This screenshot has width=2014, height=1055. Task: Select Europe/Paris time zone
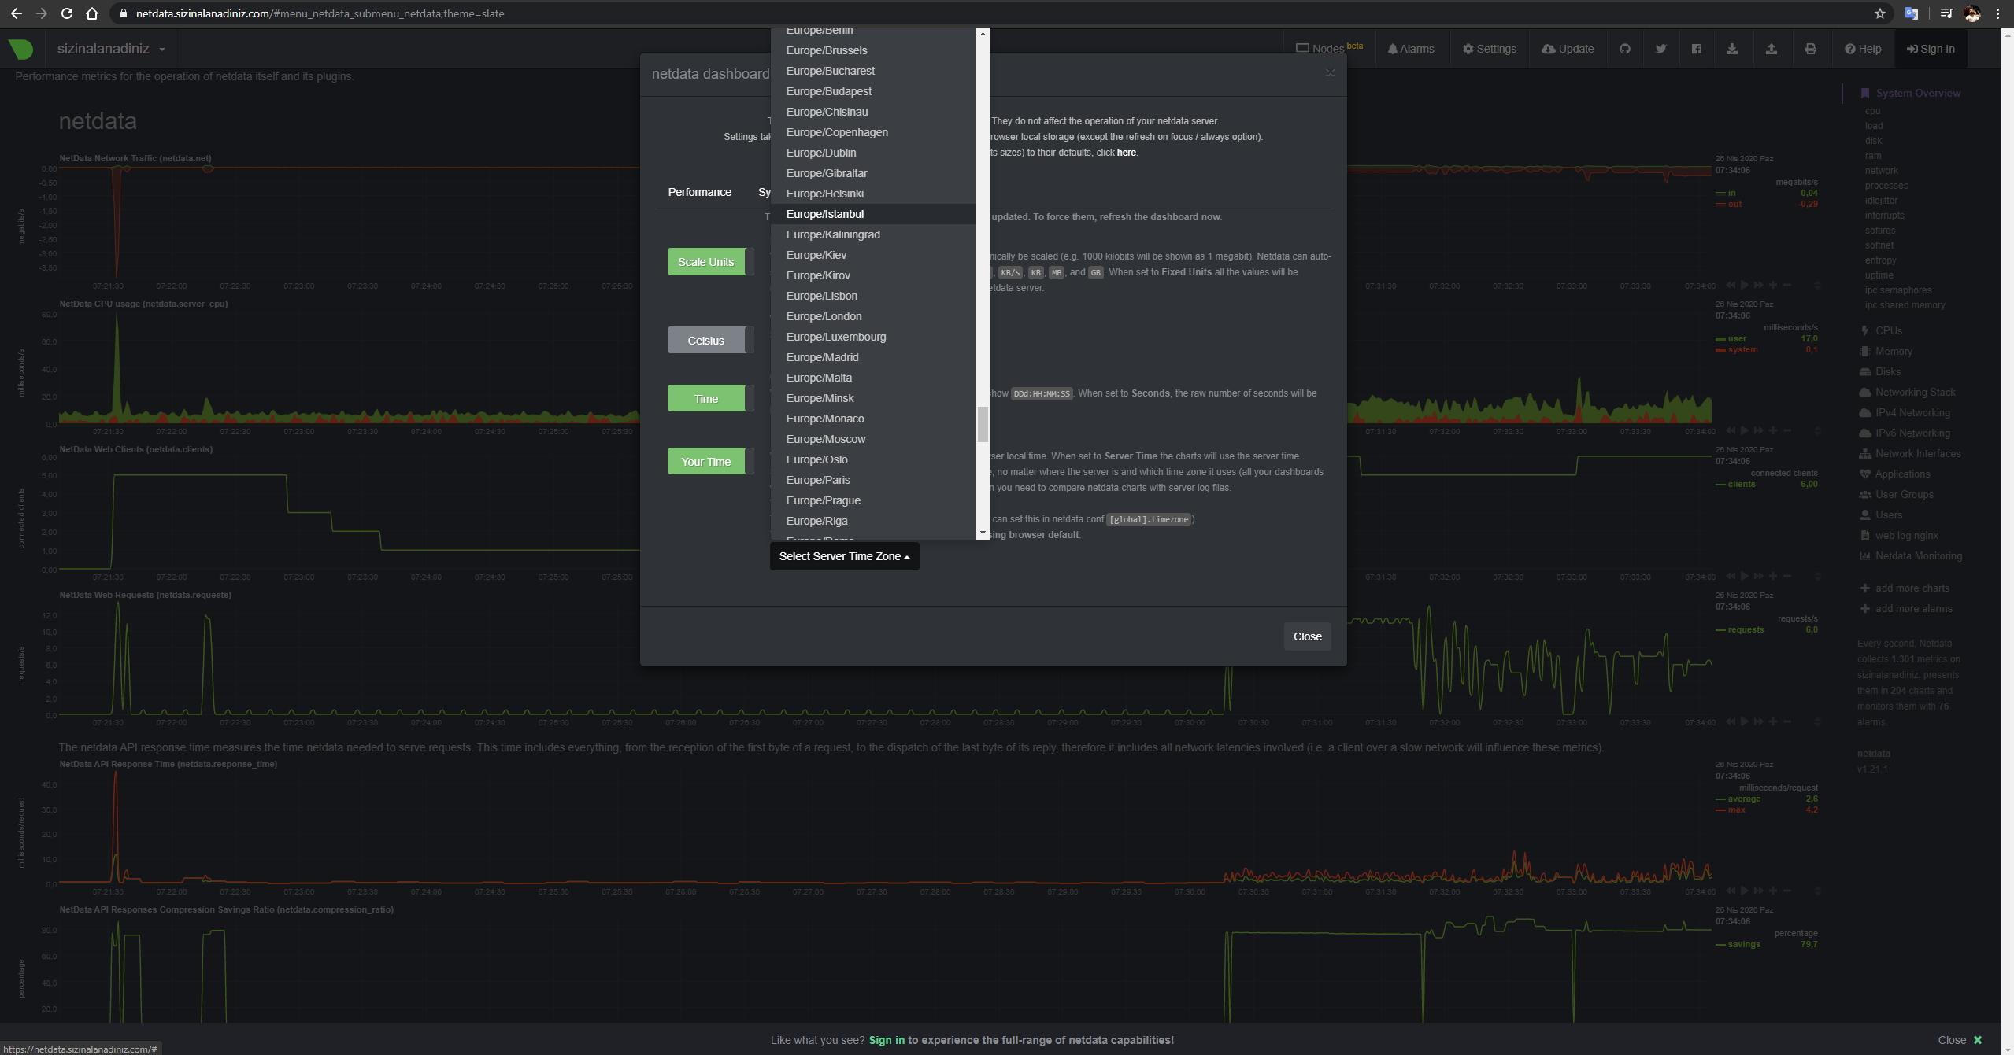(x=873, y=480)
